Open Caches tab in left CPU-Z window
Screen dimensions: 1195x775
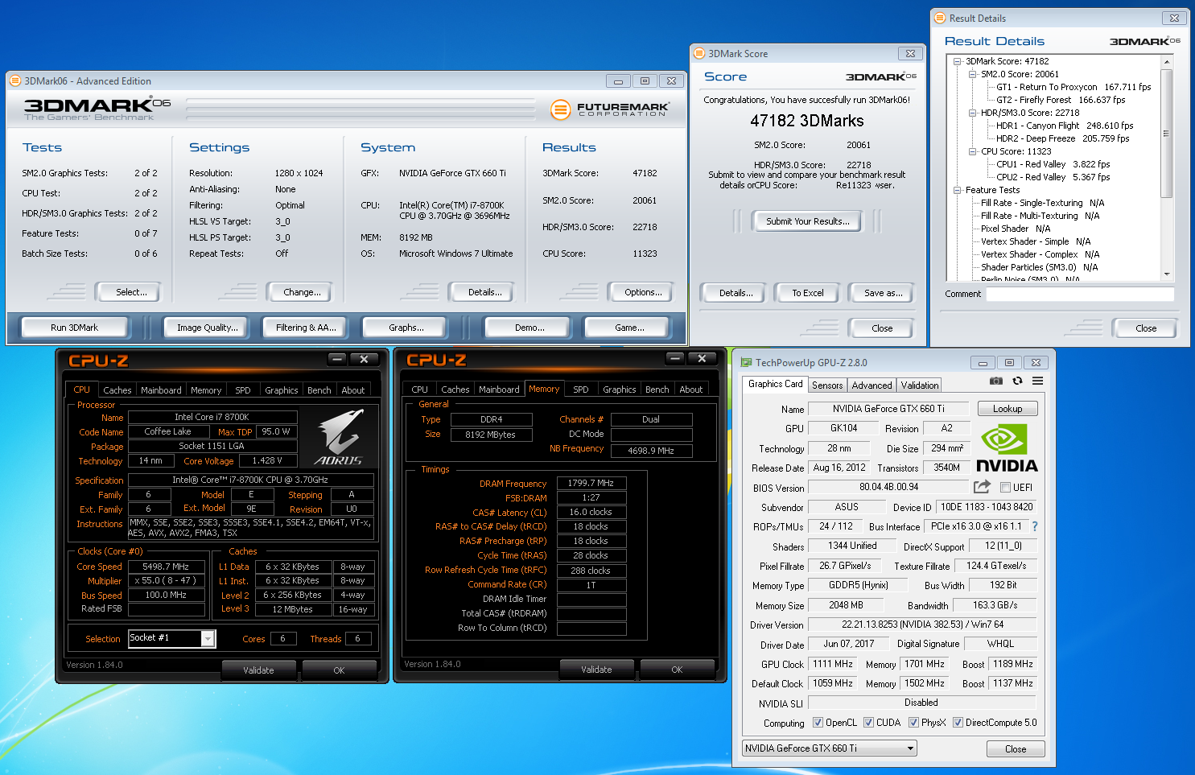pos(117,390)
